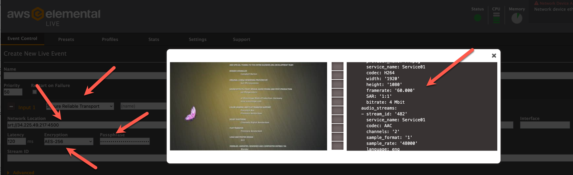Open the AES-256 Encryption dropdown
573x175 pixels.
68,141
